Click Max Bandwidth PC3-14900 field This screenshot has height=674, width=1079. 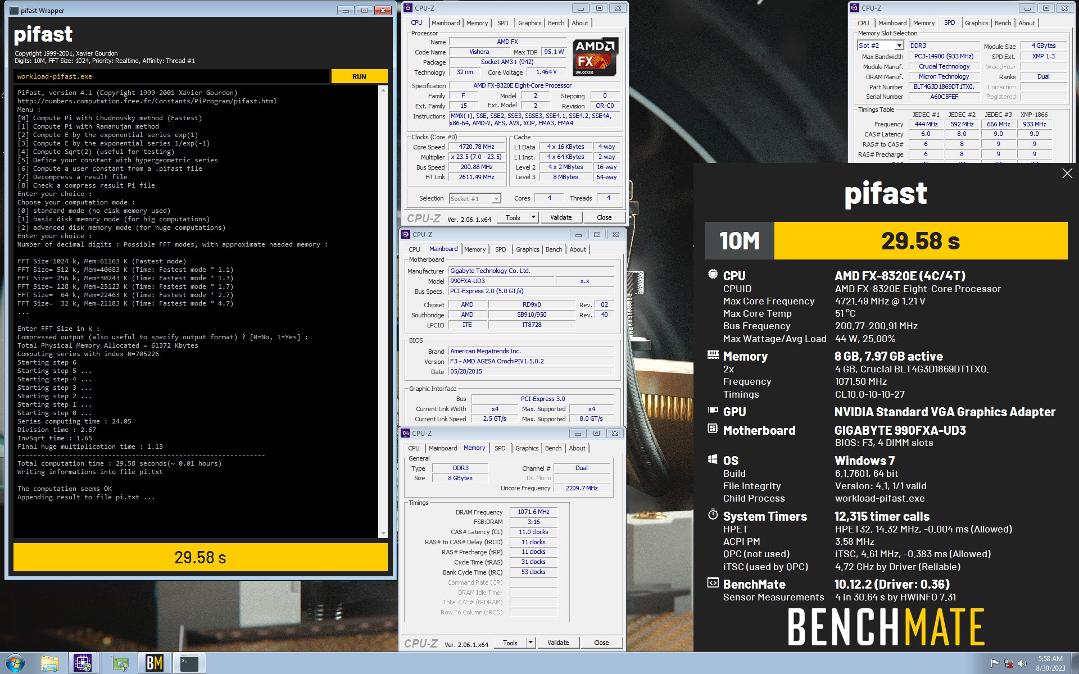pos(944,56)
